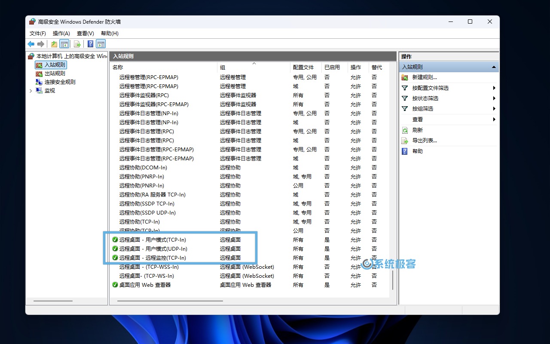Screen dimensions: 550x344
Task: Open the 文件(F) menu
Action: coord(38,33)
